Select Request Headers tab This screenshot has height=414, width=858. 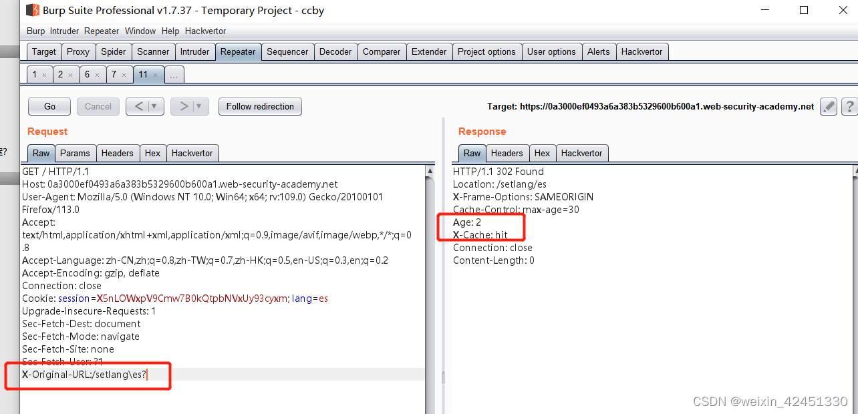pos(117,153)
